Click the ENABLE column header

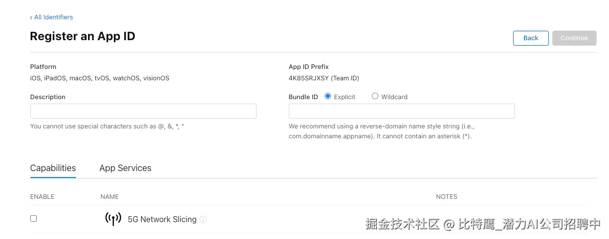(x=42, y=197)
